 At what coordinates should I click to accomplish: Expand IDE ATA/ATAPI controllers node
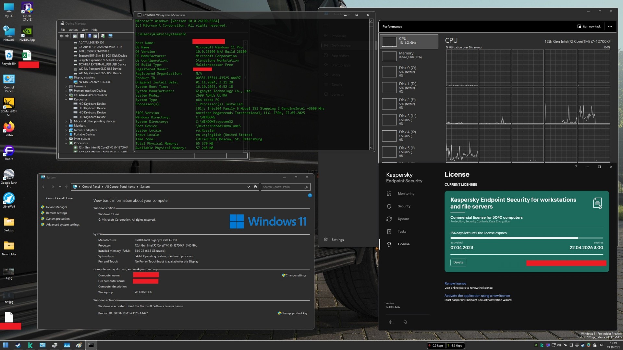pyautogui.click(x=66, y=95)
